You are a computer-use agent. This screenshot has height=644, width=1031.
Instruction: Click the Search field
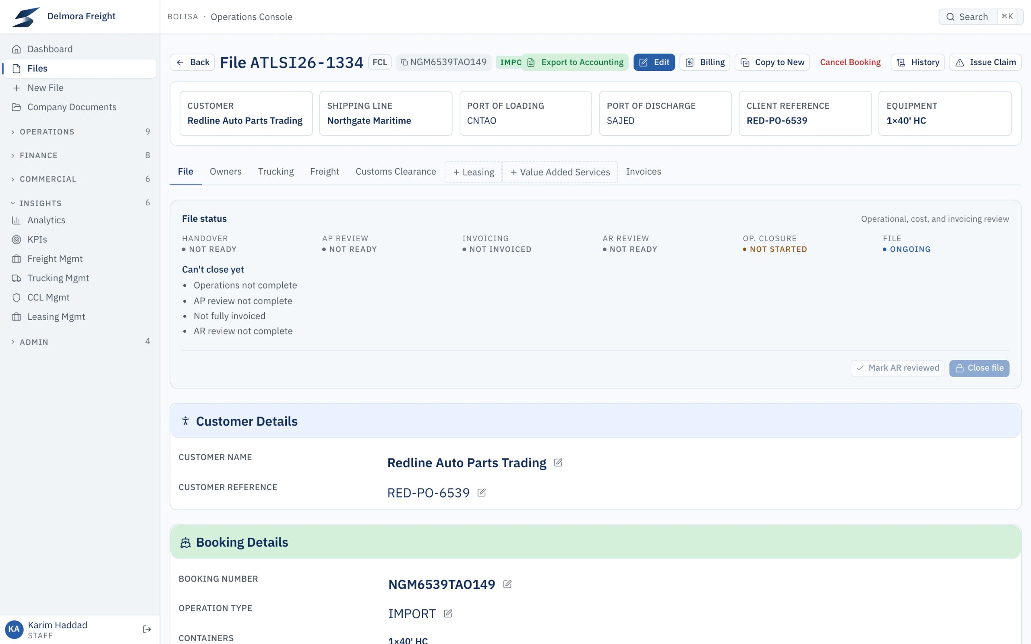[980, 17]
